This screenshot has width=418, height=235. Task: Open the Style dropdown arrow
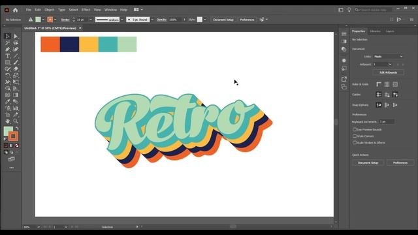pyautogui.click(x=204, y=20)
